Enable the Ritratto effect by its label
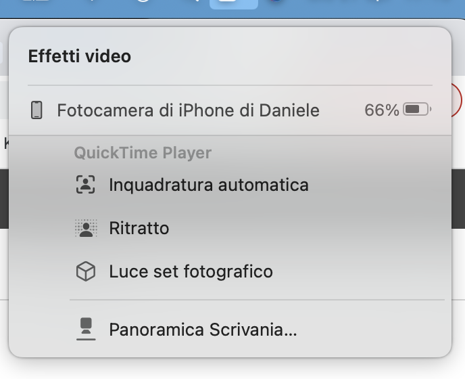This screenshot has width=465, height=379. tap(139, 229)
